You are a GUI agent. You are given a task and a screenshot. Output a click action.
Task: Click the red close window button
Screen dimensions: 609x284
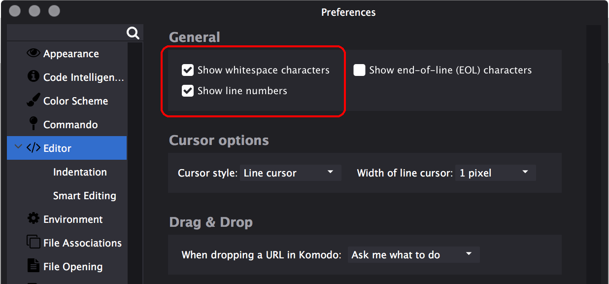tap(15, 11)
